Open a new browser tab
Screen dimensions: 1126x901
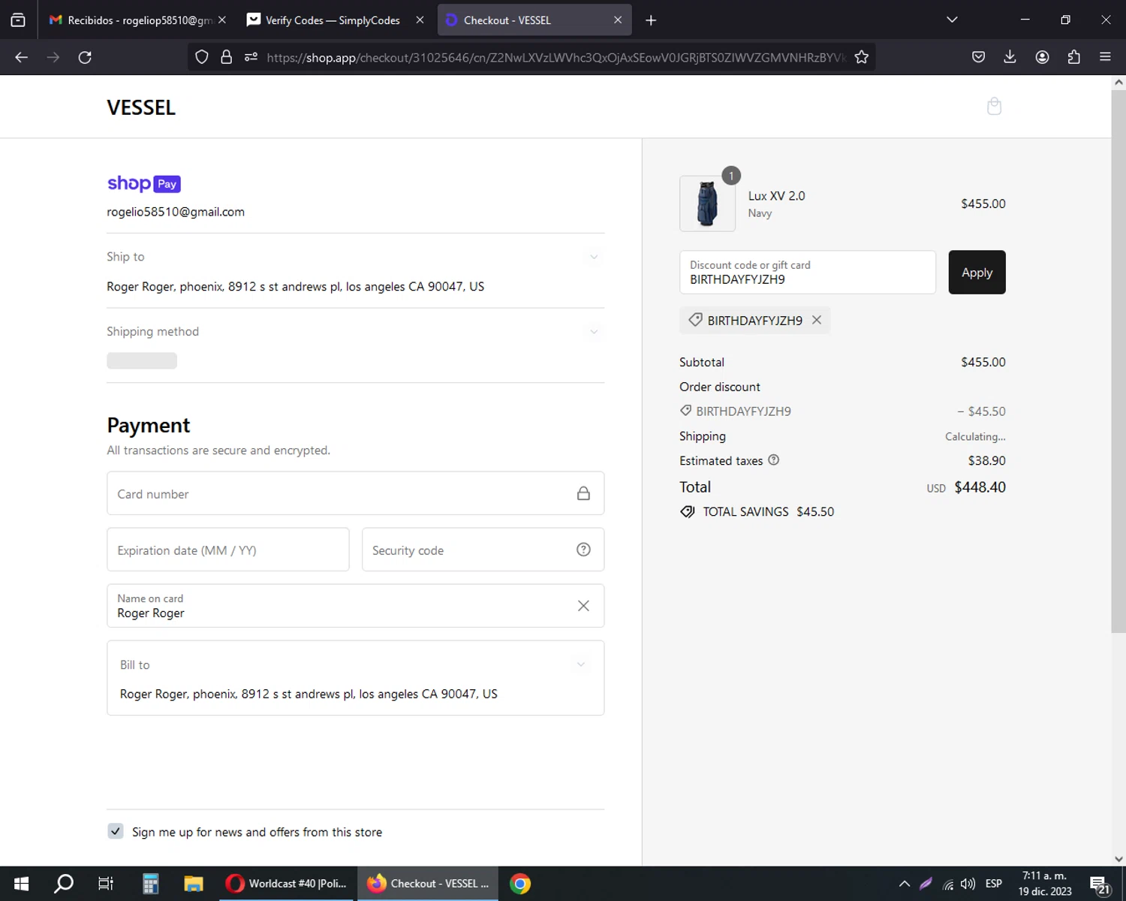click(x=651, y=20)
